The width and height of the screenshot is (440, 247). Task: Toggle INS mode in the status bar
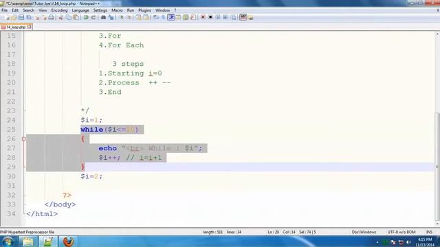pyautogui.click(x=429, y=232)
